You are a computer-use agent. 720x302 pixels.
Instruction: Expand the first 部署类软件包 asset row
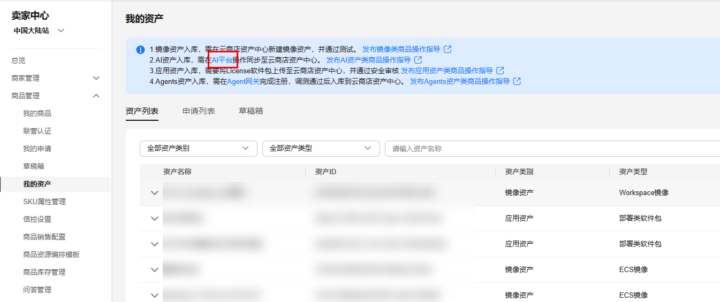click(155, 219)
